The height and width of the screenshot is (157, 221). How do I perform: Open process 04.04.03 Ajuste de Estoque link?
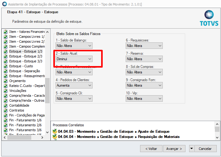(x=114, y=131)
